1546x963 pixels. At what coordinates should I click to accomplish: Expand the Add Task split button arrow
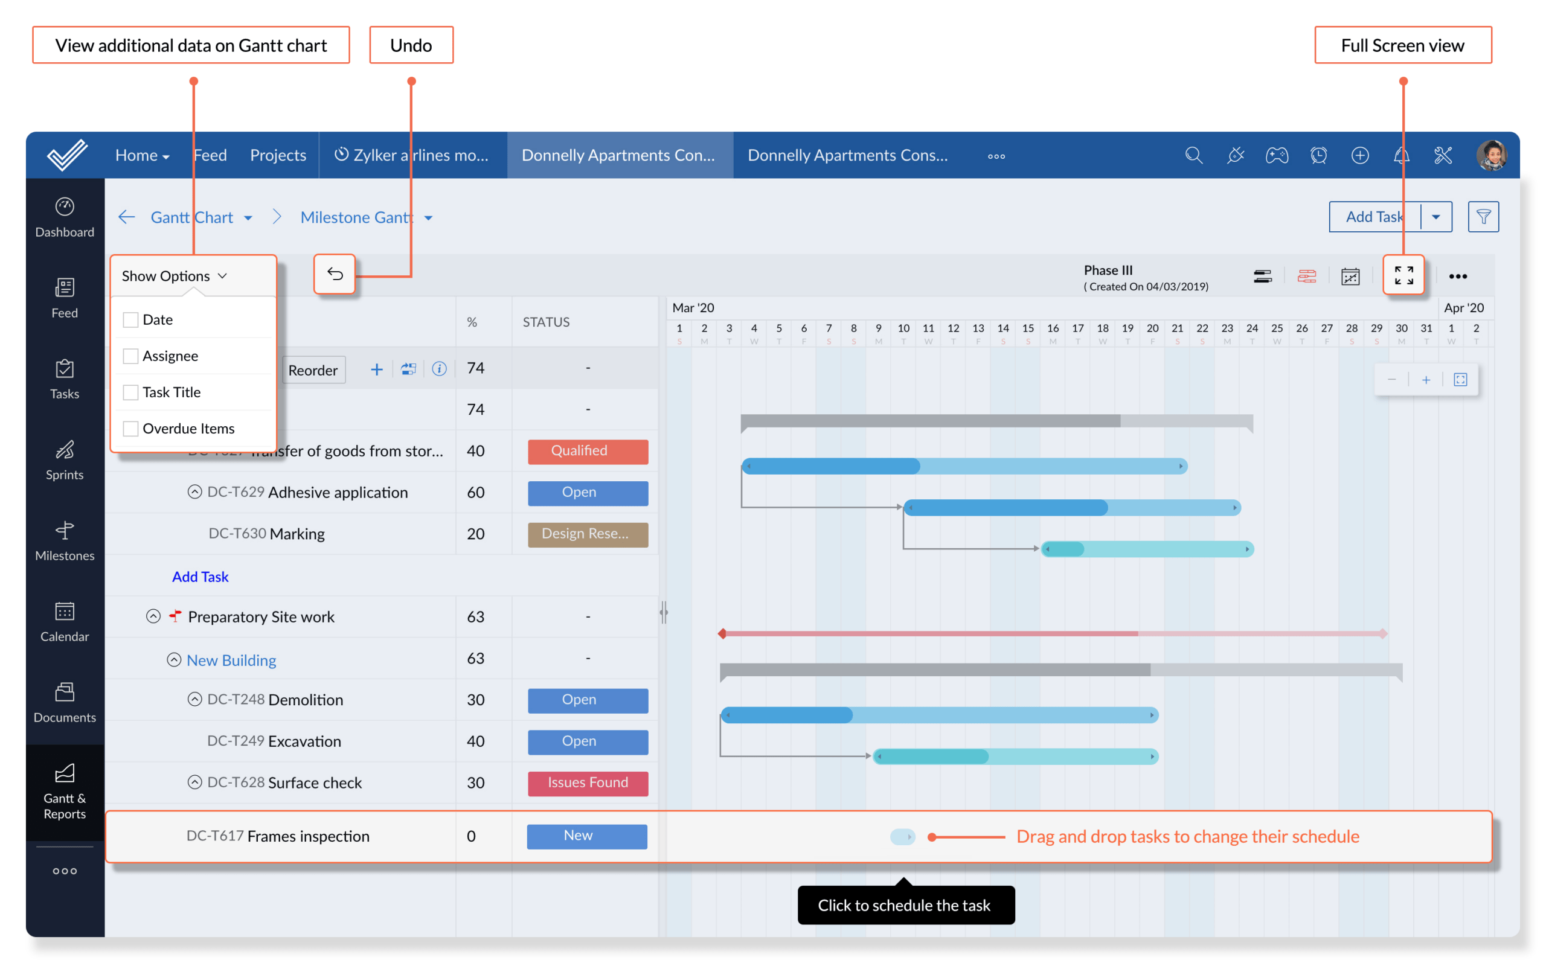point(1437,217)
